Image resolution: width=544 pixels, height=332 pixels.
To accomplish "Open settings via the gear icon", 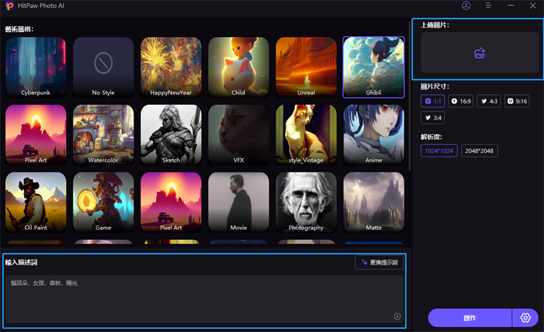I will (x=526, y=318).
